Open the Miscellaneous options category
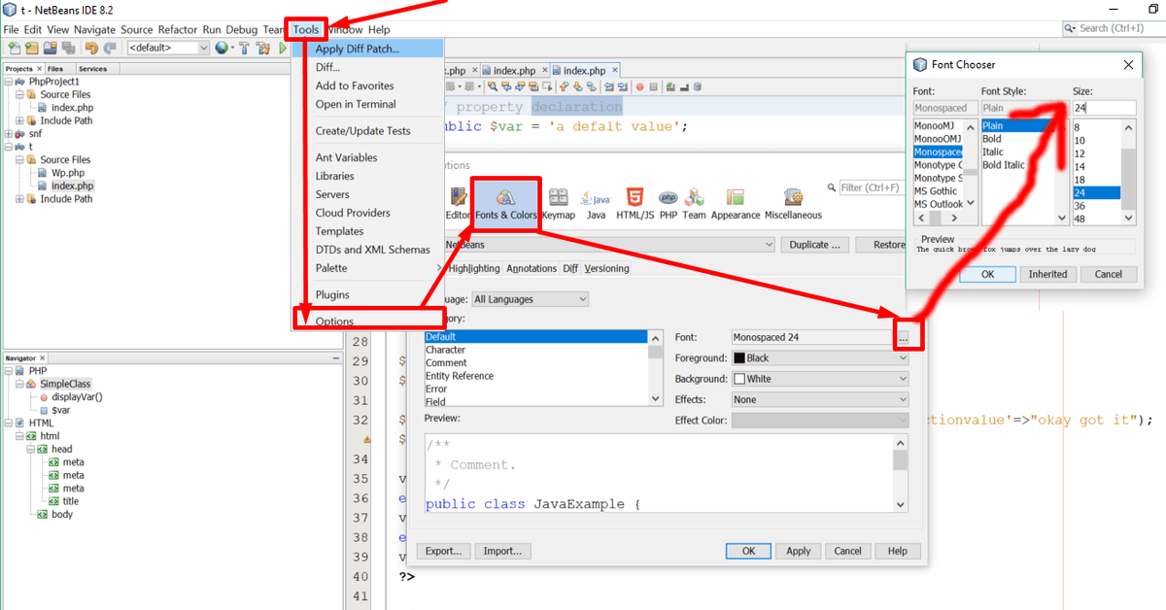 coord(793,203)
